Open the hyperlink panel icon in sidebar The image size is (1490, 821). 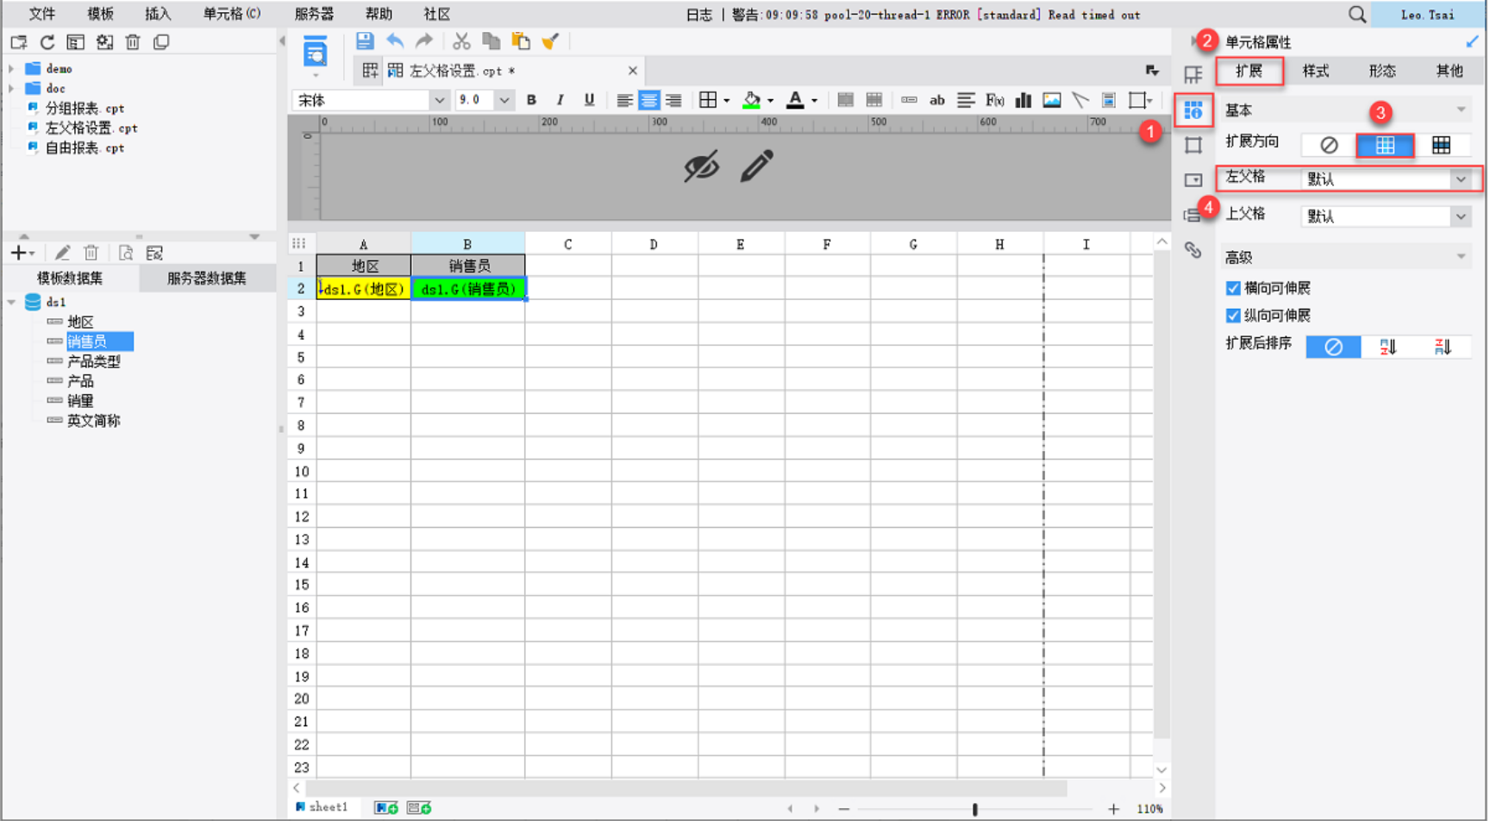(x=1193, y=250)
